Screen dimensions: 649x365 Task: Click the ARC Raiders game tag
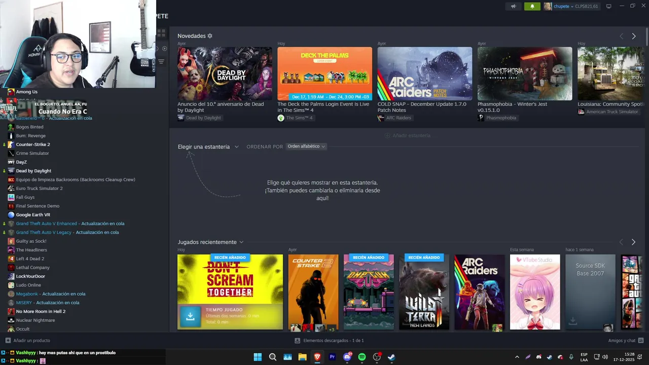[x=394, y=118]
